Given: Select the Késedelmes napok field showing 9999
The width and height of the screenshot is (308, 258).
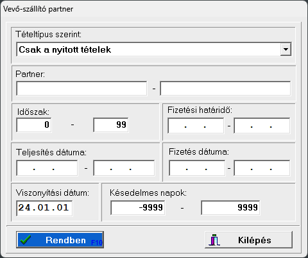Looking at the screenshot, I should [230, 207].
